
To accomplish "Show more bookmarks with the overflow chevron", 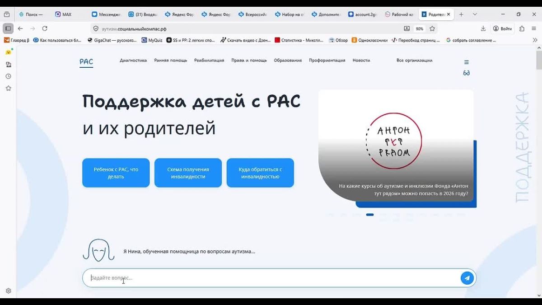I will click(535, 40).
